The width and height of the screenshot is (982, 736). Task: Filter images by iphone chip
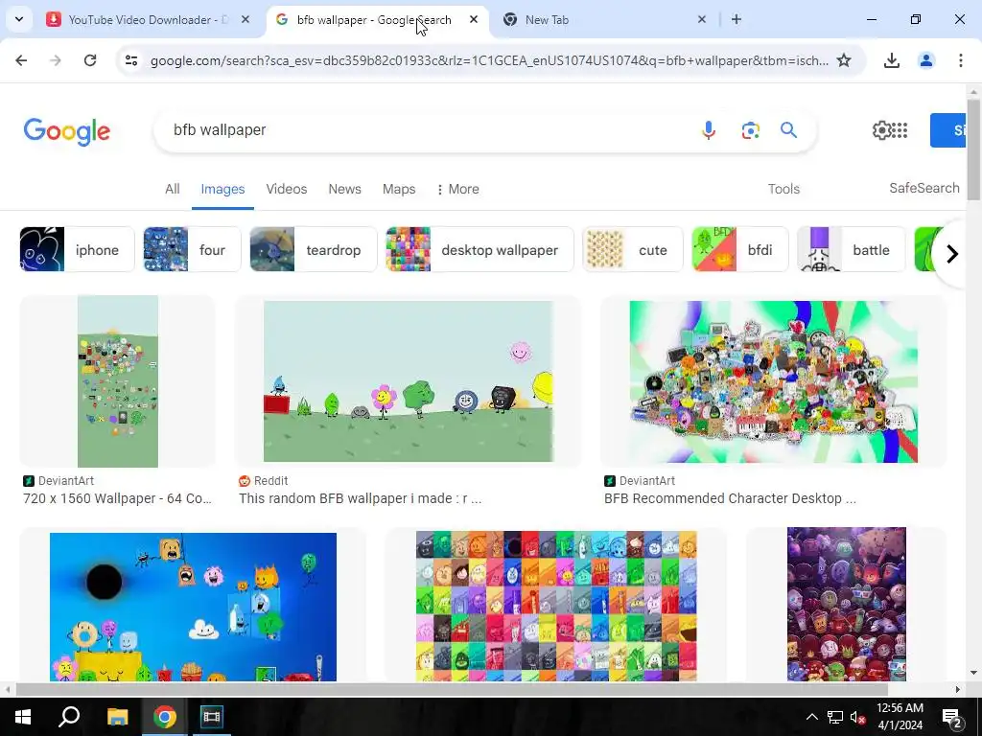(x=77, y=250)
